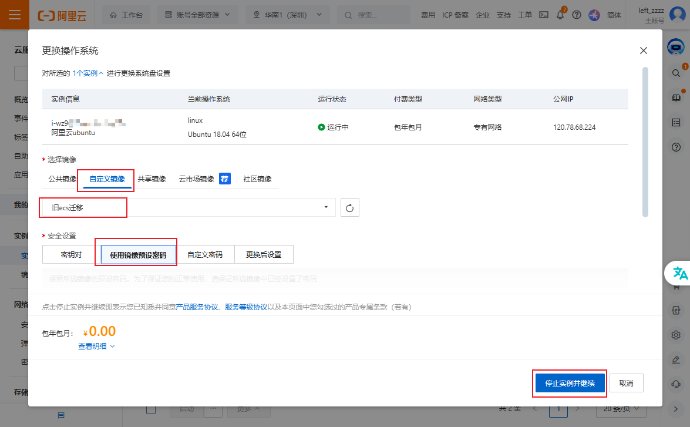Open the CloudShell terminal icon
The width and height of the screenshot is (690, 427).
(x=543, y=15)
